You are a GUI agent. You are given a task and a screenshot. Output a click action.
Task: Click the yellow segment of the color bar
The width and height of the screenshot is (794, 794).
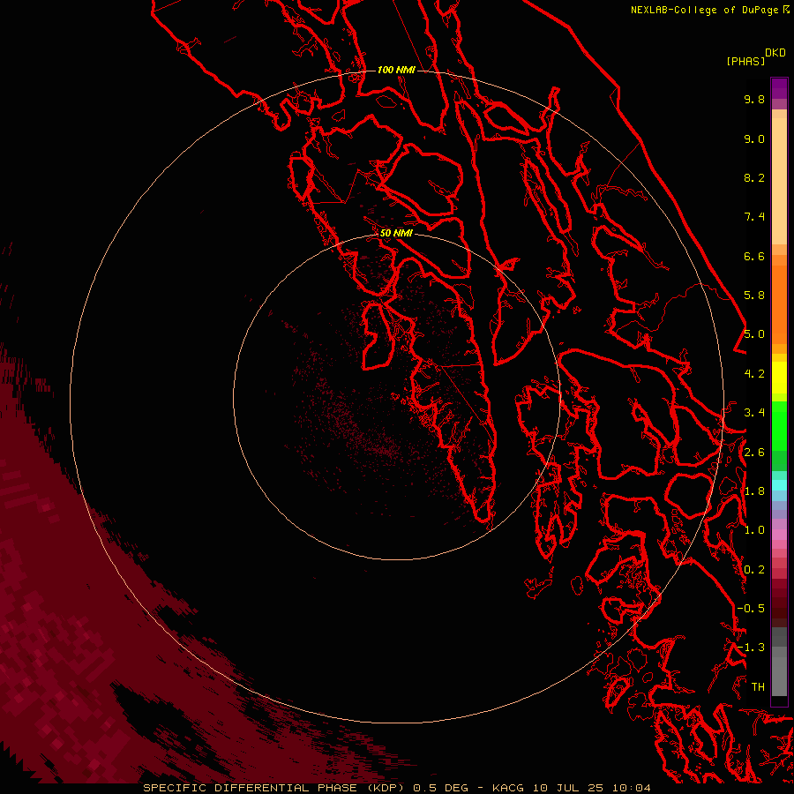point(779,378)
